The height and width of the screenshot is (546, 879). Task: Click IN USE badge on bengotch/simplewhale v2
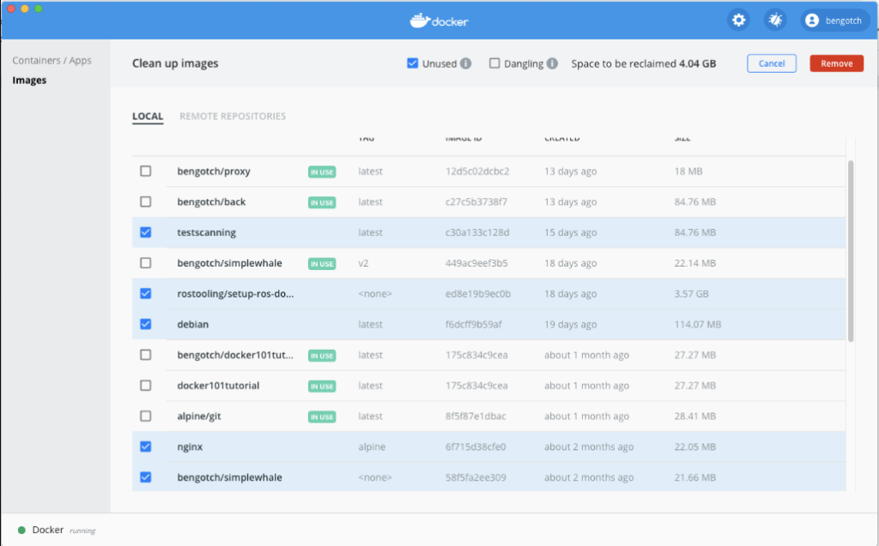(322, 264)
